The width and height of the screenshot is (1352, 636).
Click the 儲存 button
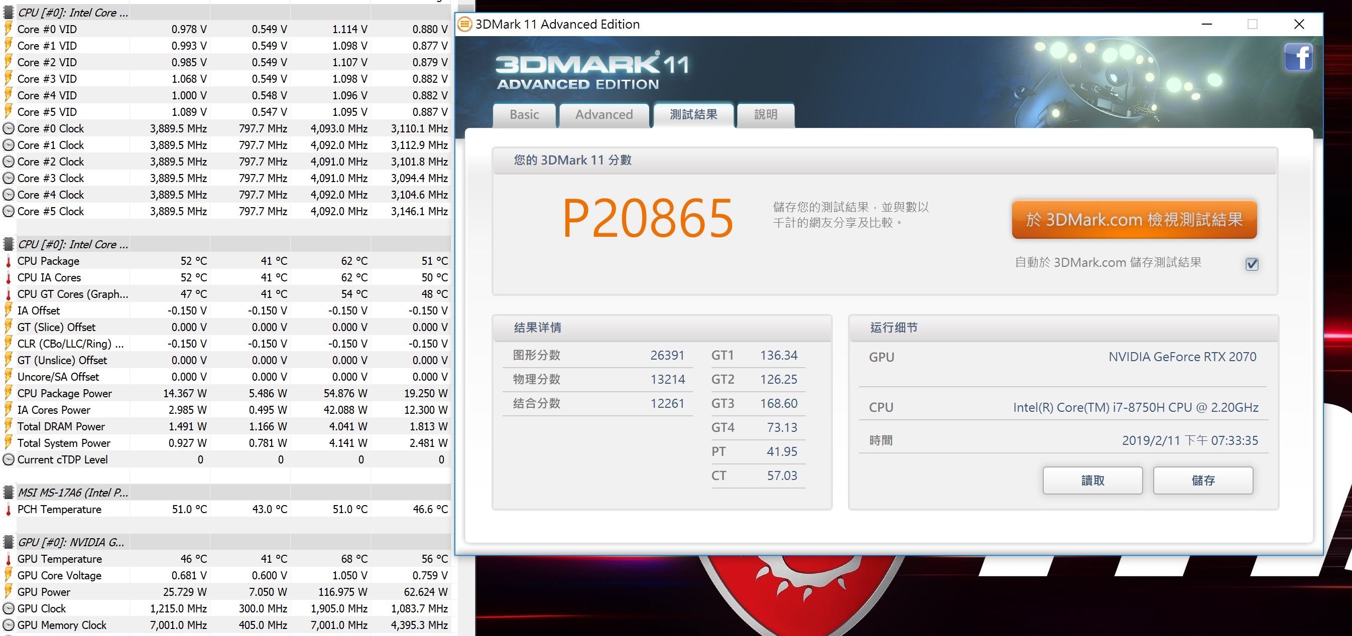(1203, 481)
